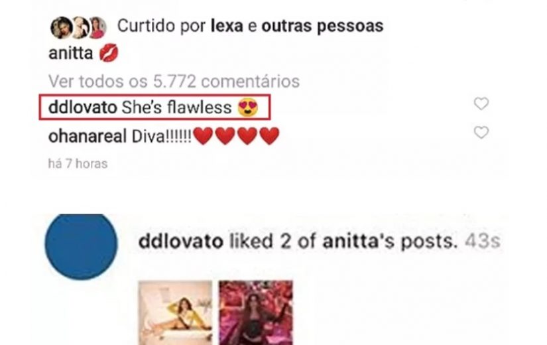This screenshot has height=345, width=547.
Task: Open the blue round profile picture
Action: click(x=81, y=246)
